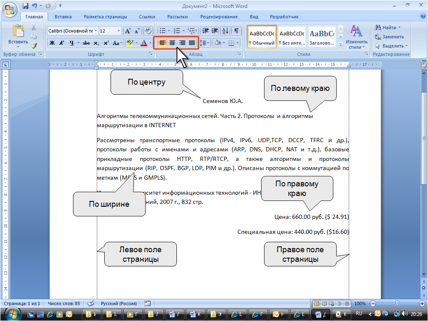Screen dimensions: 428x321
Task: Apply the Заголовок 1 style
Action: point(322,37)
